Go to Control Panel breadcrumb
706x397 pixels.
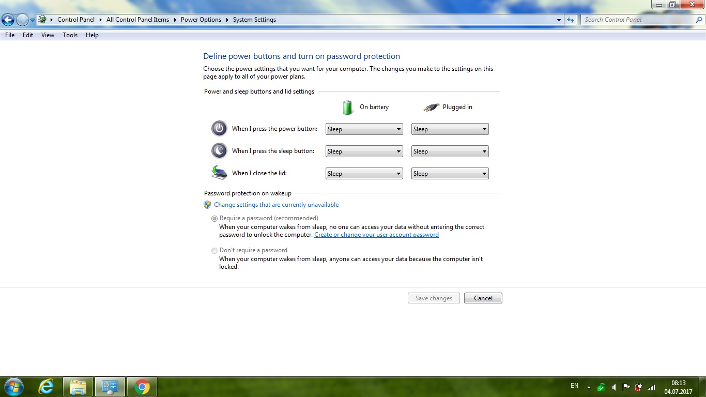pyautogui.click(x=76, y=20)
